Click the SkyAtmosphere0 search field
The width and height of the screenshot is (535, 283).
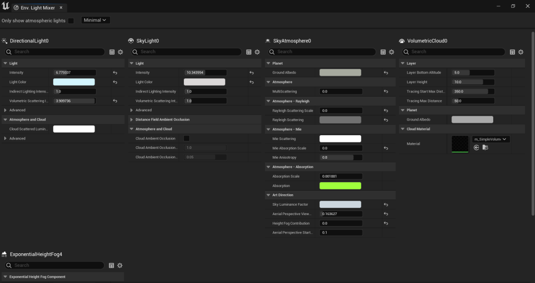click(324, 52)
